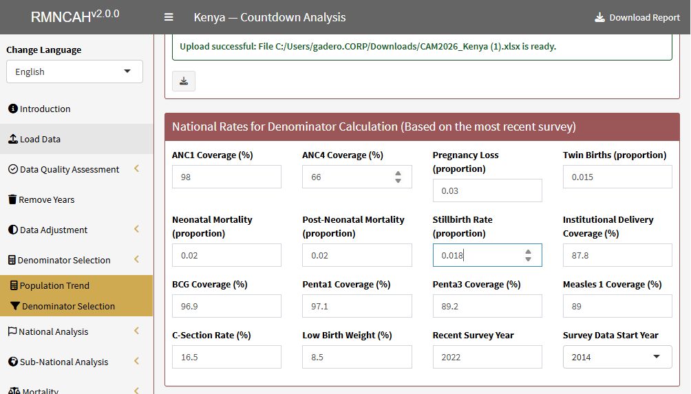Image resolution: width=691 pixels, height=394 pixels.
Task: Click the download icon beside Download Report
Action: tap(599, 18)
